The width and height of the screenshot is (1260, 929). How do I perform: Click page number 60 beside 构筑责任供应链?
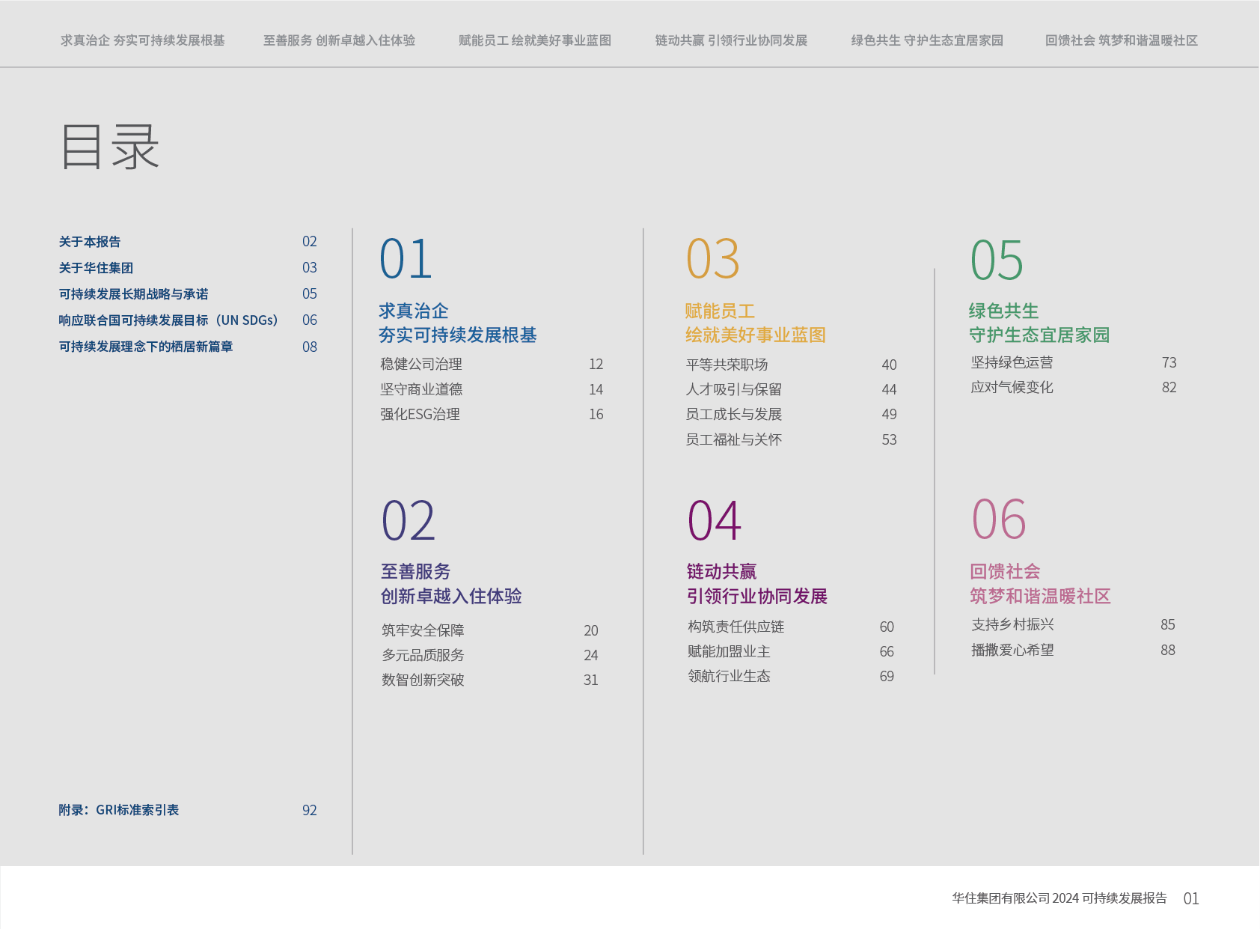click(887, 627)
